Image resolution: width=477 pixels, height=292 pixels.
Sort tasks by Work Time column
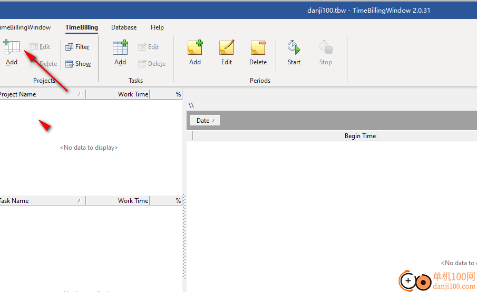point(118,201)
